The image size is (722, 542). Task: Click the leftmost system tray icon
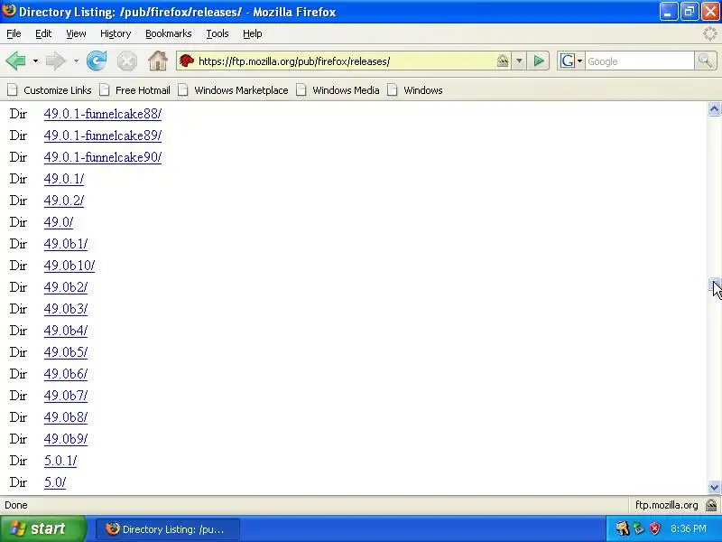(x=623, y=528)
